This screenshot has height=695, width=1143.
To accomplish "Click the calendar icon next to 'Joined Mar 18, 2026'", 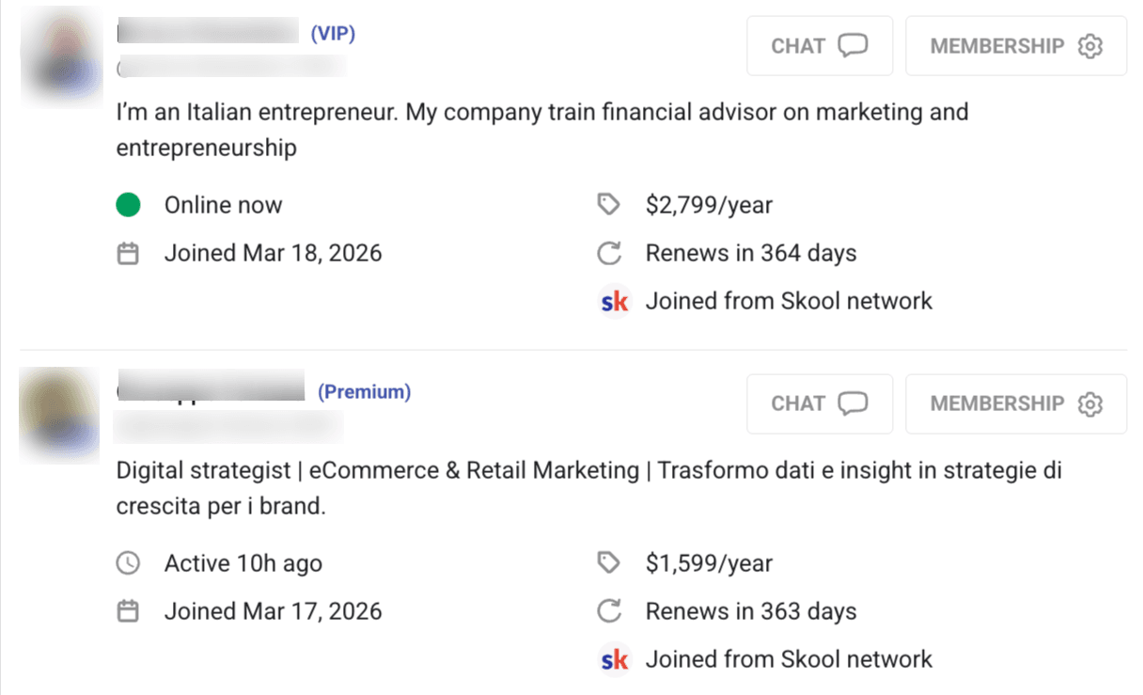I will (128, 252).
